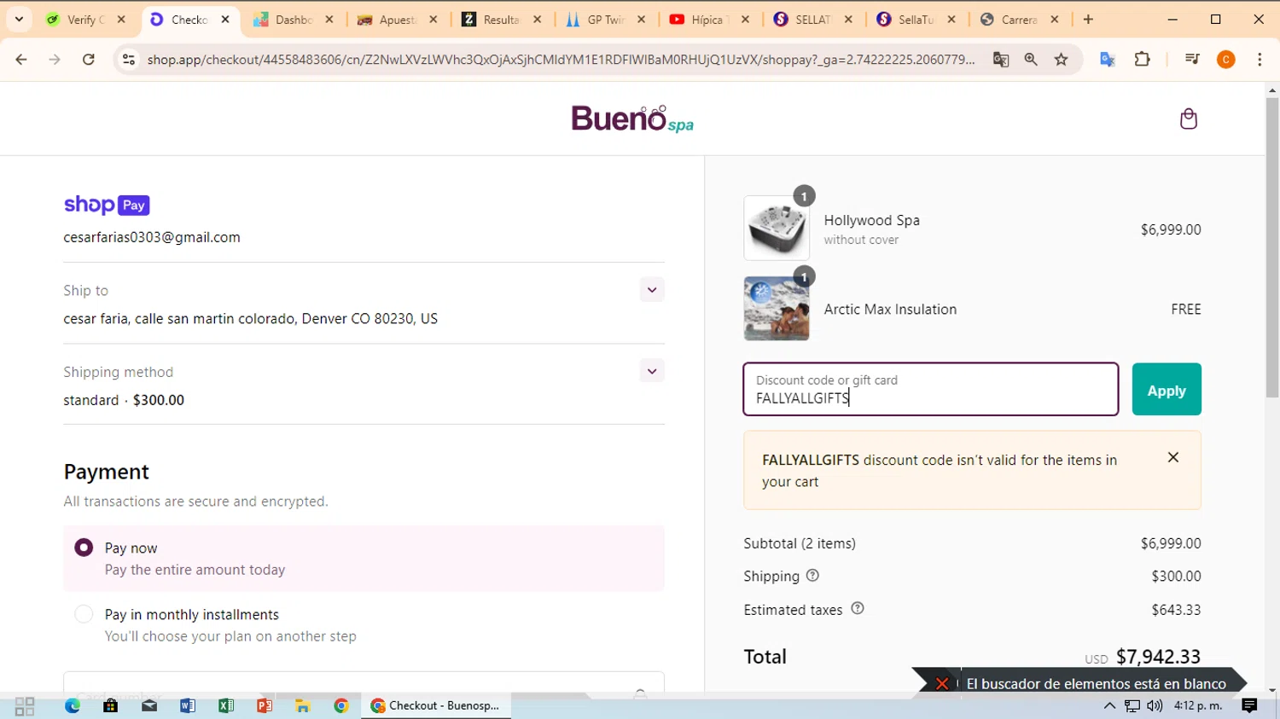Open the volume control in system tray

point(1155,705)
